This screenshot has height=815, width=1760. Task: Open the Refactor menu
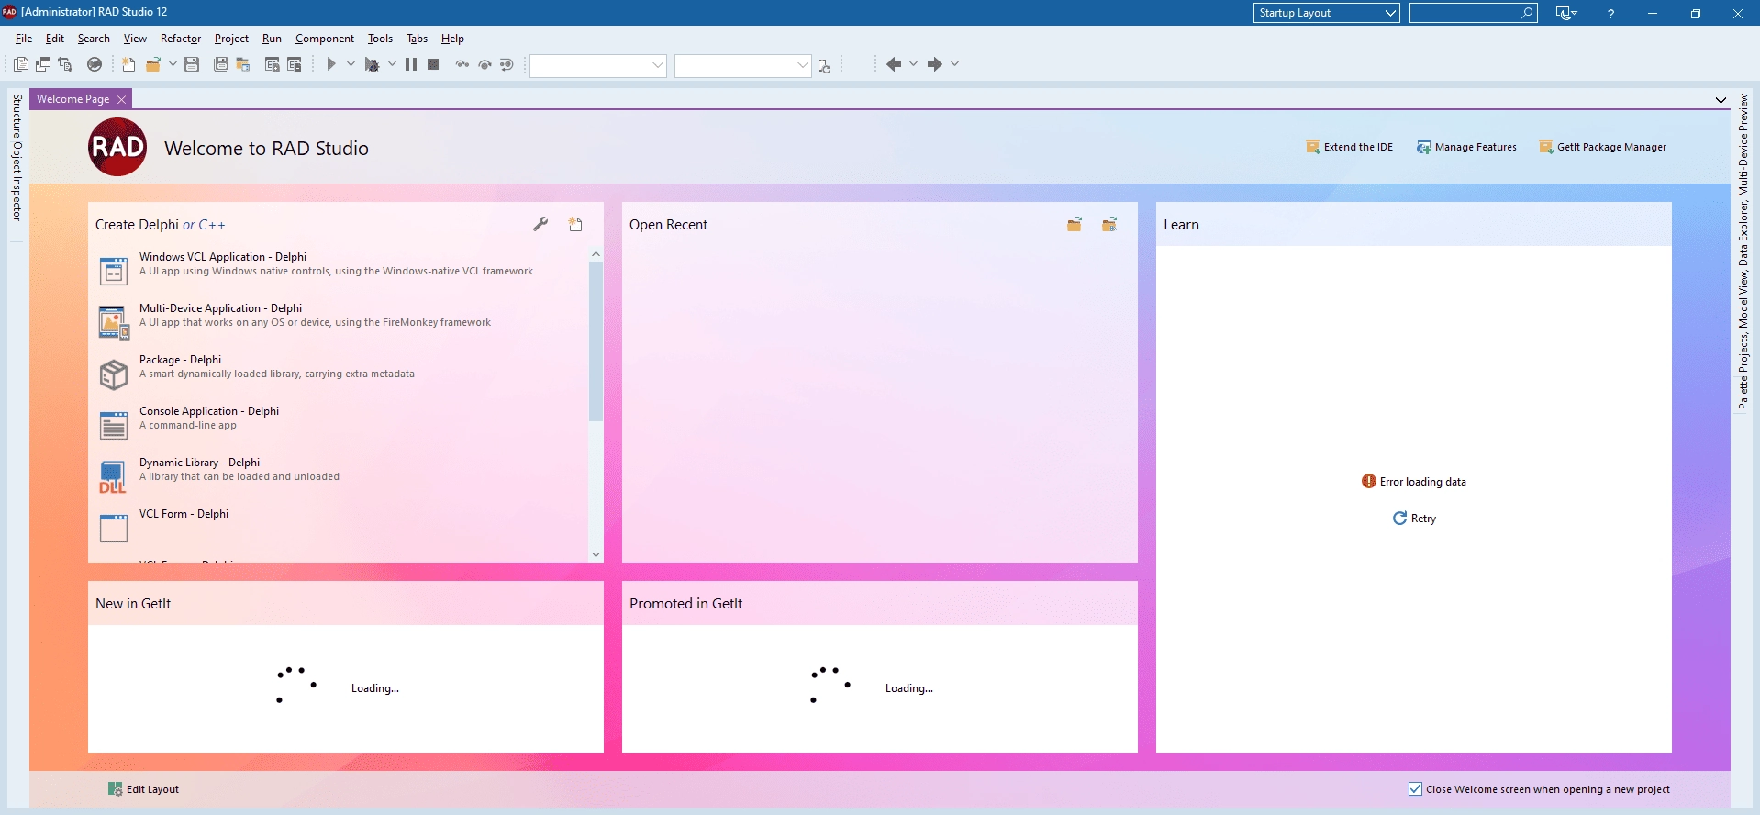click(x=181, y=39)
